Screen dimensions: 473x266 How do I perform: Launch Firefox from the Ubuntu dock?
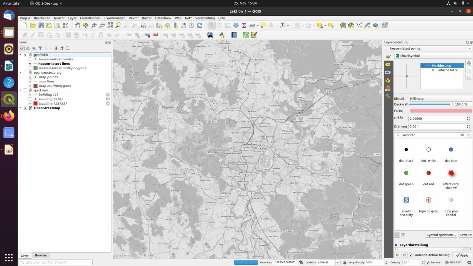(x=9, y=116)
